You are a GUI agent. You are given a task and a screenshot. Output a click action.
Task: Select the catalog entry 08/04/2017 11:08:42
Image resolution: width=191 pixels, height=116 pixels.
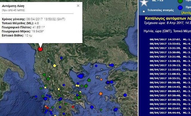(170, 74)
